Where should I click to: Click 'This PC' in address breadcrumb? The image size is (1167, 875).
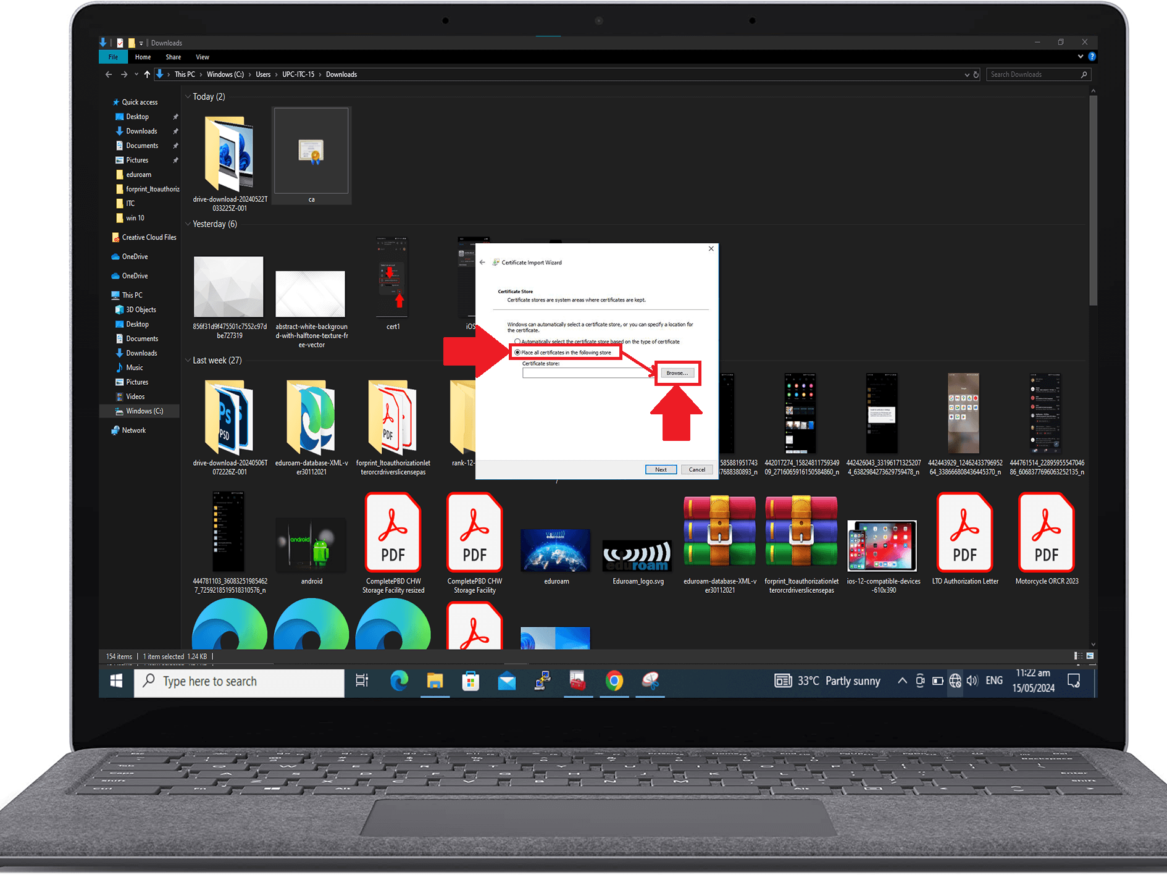[185, 75]
